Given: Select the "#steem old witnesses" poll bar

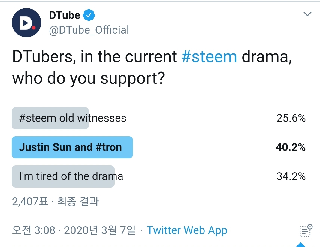Looking at the screenshot, I should tap(50, 118).
